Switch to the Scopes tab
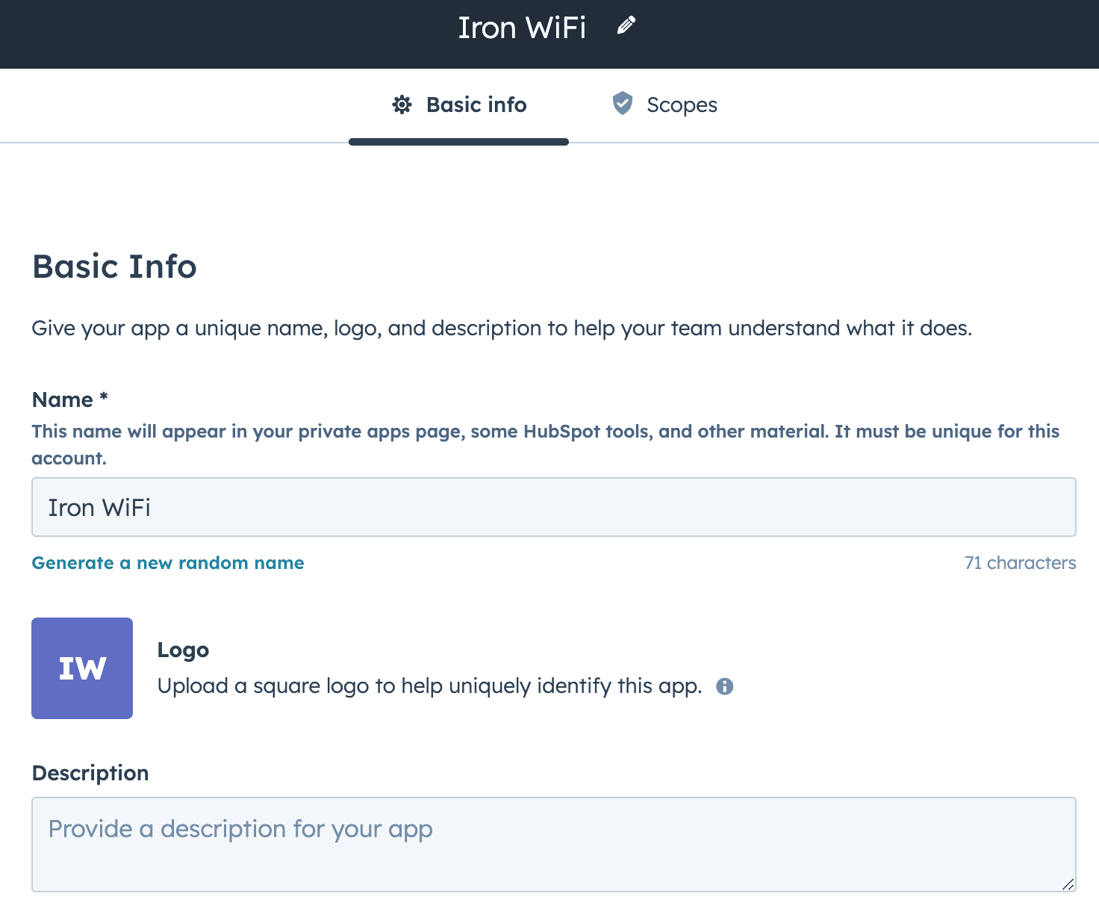This screenshot has width=1099, height=911. click(x=664, y=105)
